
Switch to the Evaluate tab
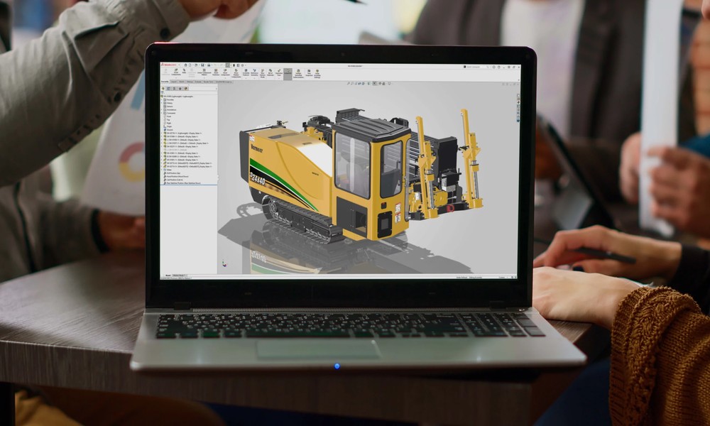(198, 82)
